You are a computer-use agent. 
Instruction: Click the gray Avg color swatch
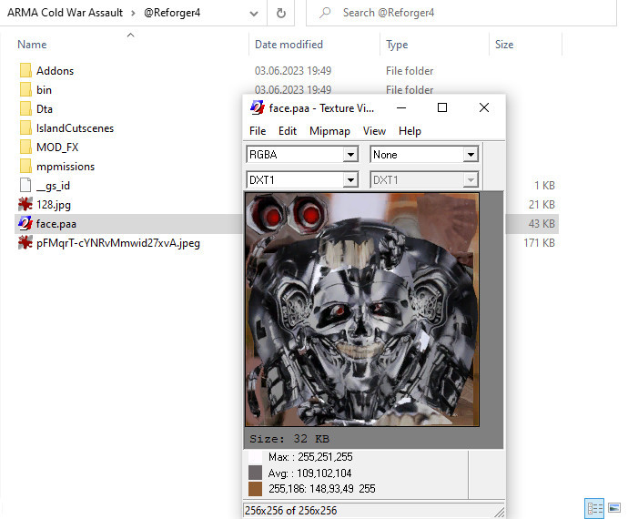pos(255,473)
